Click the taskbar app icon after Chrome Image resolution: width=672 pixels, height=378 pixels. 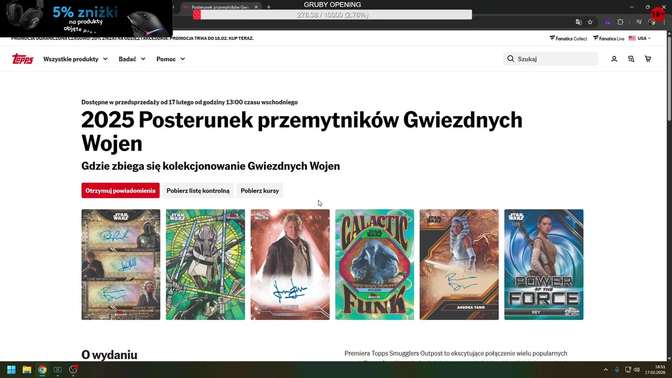58,370
